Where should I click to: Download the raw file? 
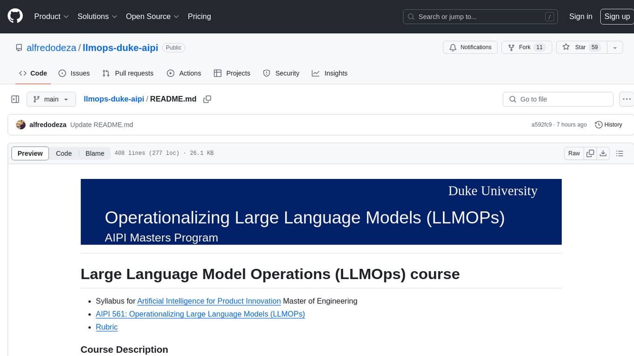pyautogui.click(x=603, y=153)
